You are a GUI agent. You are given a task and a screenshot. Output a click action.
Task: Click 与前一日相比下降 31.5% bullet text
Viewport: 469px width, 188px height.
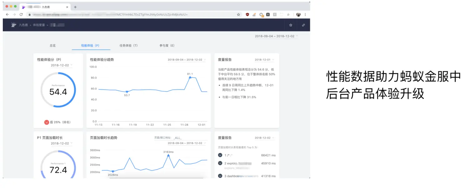coord(239,97)
